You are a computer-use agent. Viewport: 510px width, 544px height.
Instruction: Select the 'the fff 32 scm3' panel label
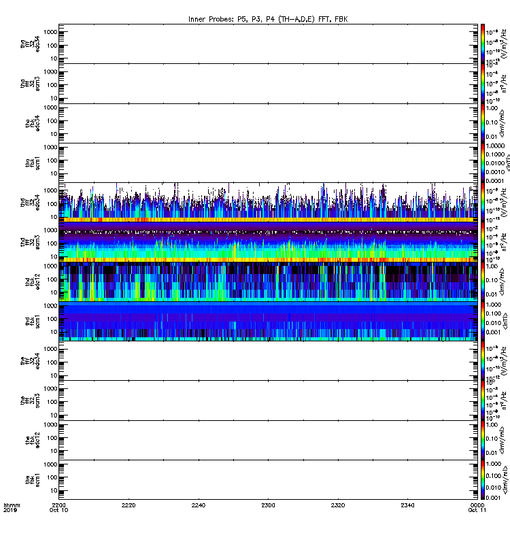pyautogui.click(x=30, y=401)
